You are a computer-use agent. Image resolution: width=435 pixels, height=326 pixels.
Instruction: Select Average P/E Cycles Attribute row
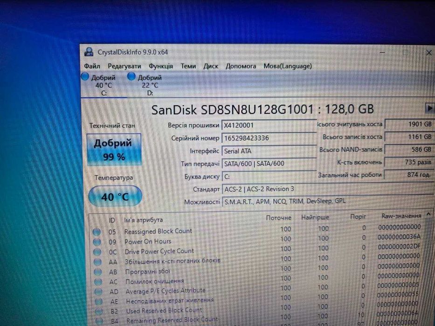pos(166,291)
